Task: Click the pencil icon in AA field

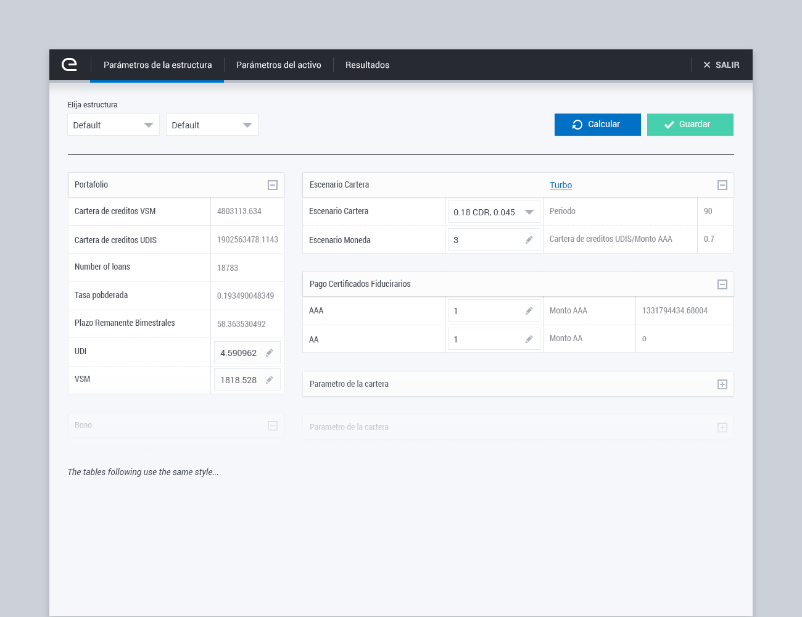Action: tap(529, 339)
